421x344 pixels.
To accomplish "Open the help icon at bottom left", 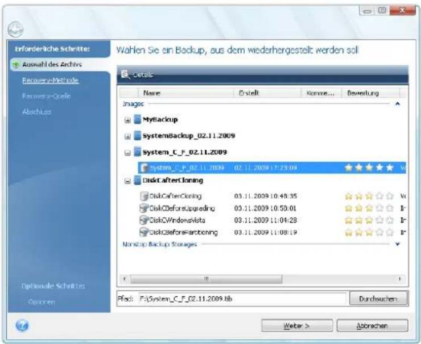I will (22, 325).
